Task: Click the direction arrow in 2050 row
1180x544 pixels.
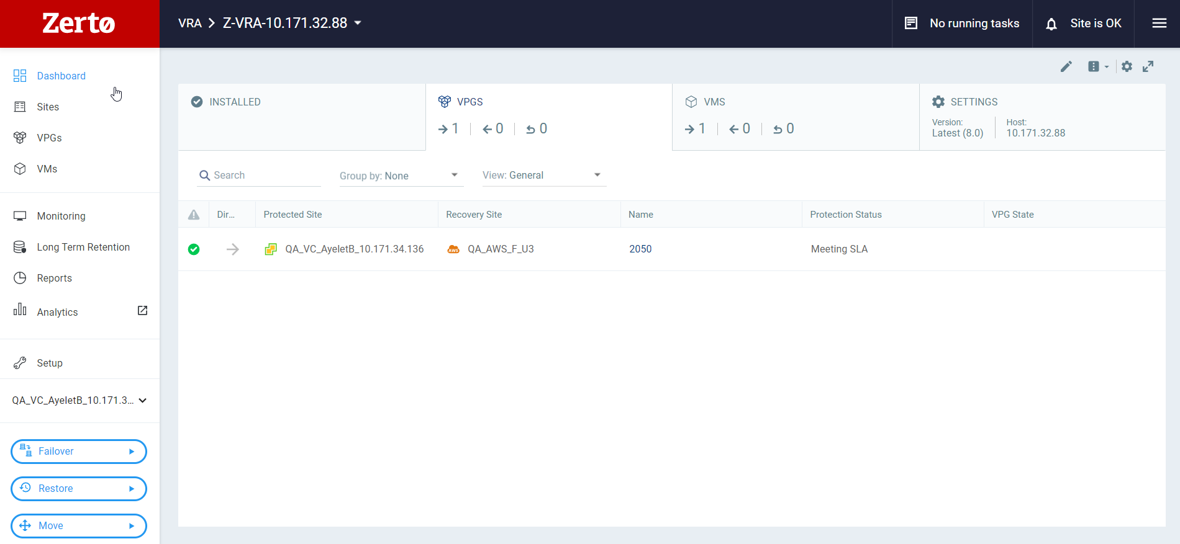Action: 233,249
